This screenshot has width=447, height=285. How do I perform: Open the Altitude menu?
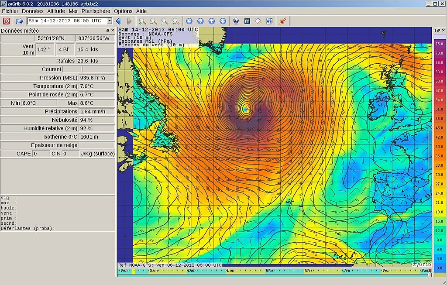point(56,11)
